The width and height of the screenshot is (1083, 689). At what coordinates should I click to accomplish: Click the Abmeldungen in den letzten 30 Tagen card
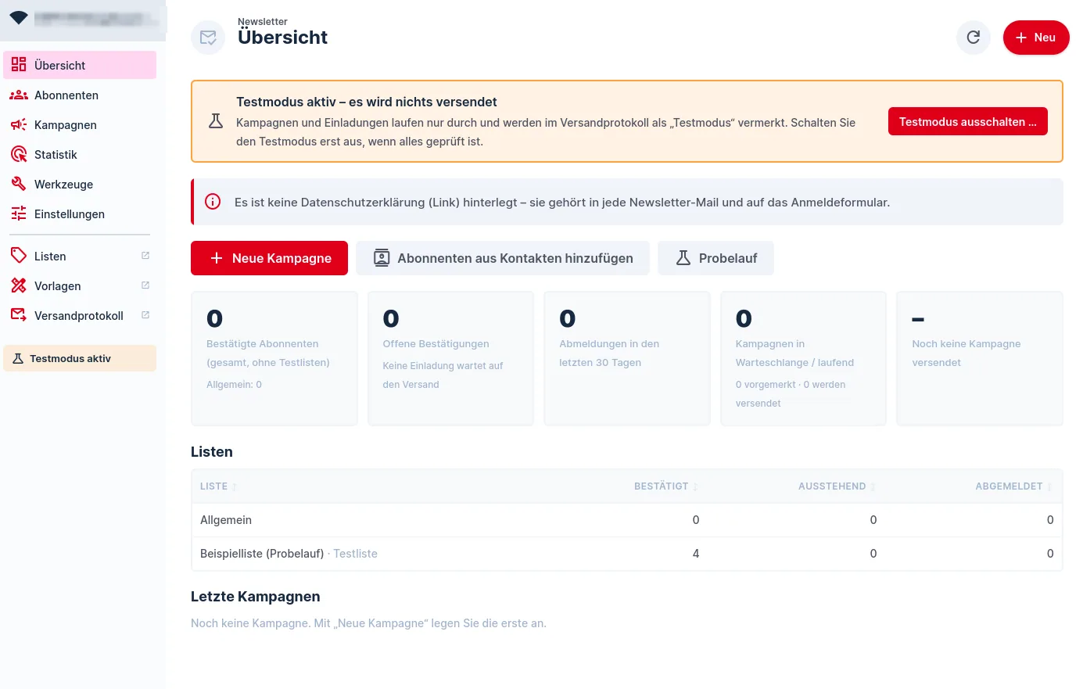click(x=627, y=358)
